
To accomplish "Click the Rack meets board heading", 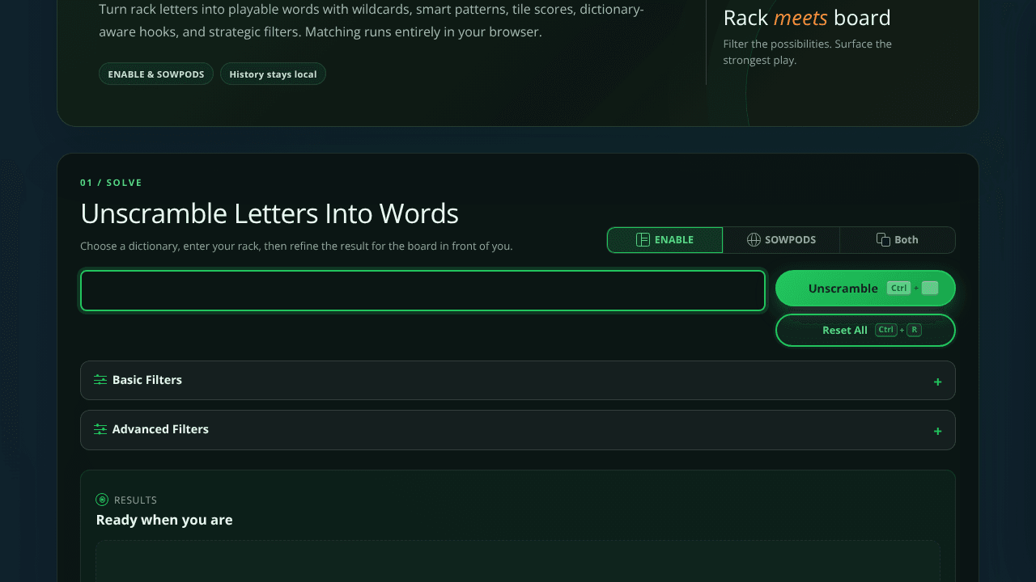I will [807, 18].
